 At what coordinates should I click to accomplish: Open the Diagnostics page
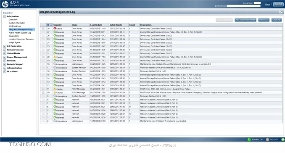[x=14, y=36]
